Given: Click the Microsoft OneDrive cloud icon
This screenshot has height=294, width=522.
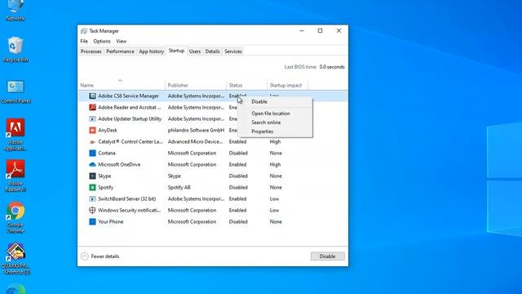Looking at the screenshot, I should point(92,165).
